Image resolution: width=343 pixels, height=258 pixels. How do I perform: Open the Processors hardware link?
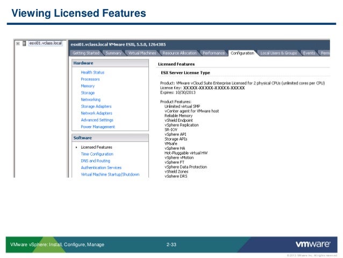coord(90,79)
